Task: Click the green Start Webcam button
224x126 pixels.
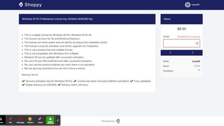Action: (50, 120)
